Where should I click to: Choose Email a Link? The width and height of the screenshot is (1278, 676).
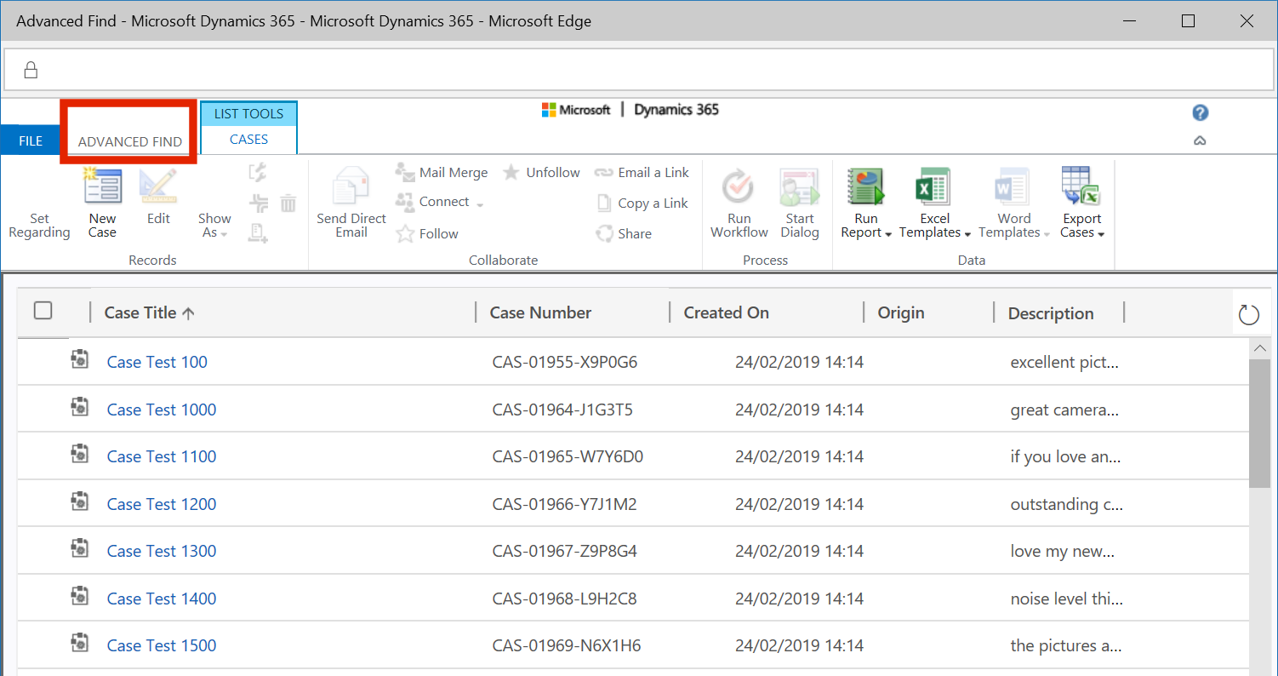642,172
